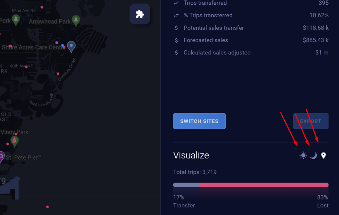
Task: Click the transfer arrows icon beside % Trips transferred
Action: [176, 16]
